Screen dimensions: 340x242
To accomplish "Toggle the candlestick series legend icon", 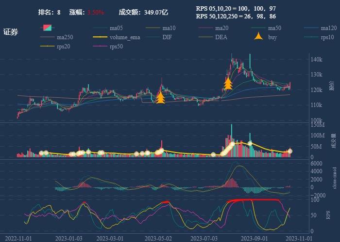I will [47, 28].
